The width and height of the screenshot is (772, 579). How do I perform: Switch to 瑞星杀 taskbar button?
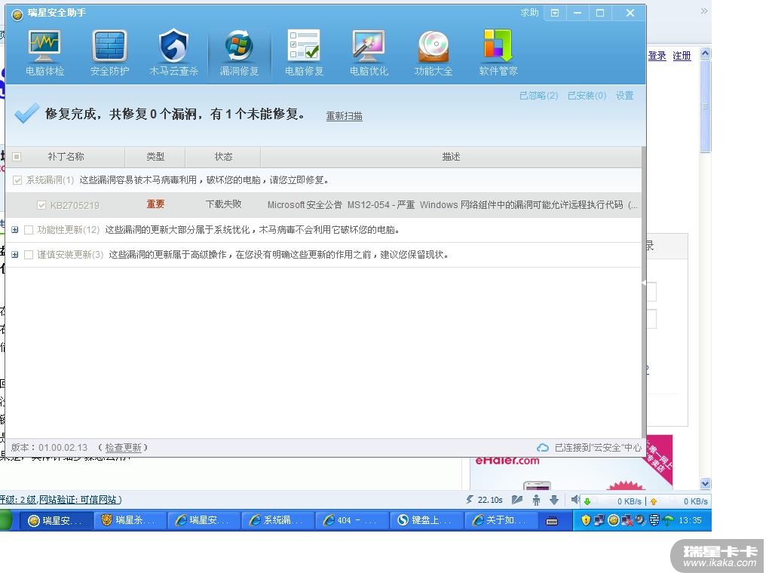(130, 520)
